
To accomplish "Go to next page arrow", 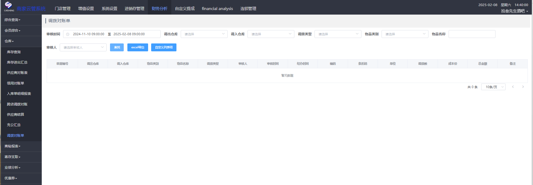I will tap(523, 87).
